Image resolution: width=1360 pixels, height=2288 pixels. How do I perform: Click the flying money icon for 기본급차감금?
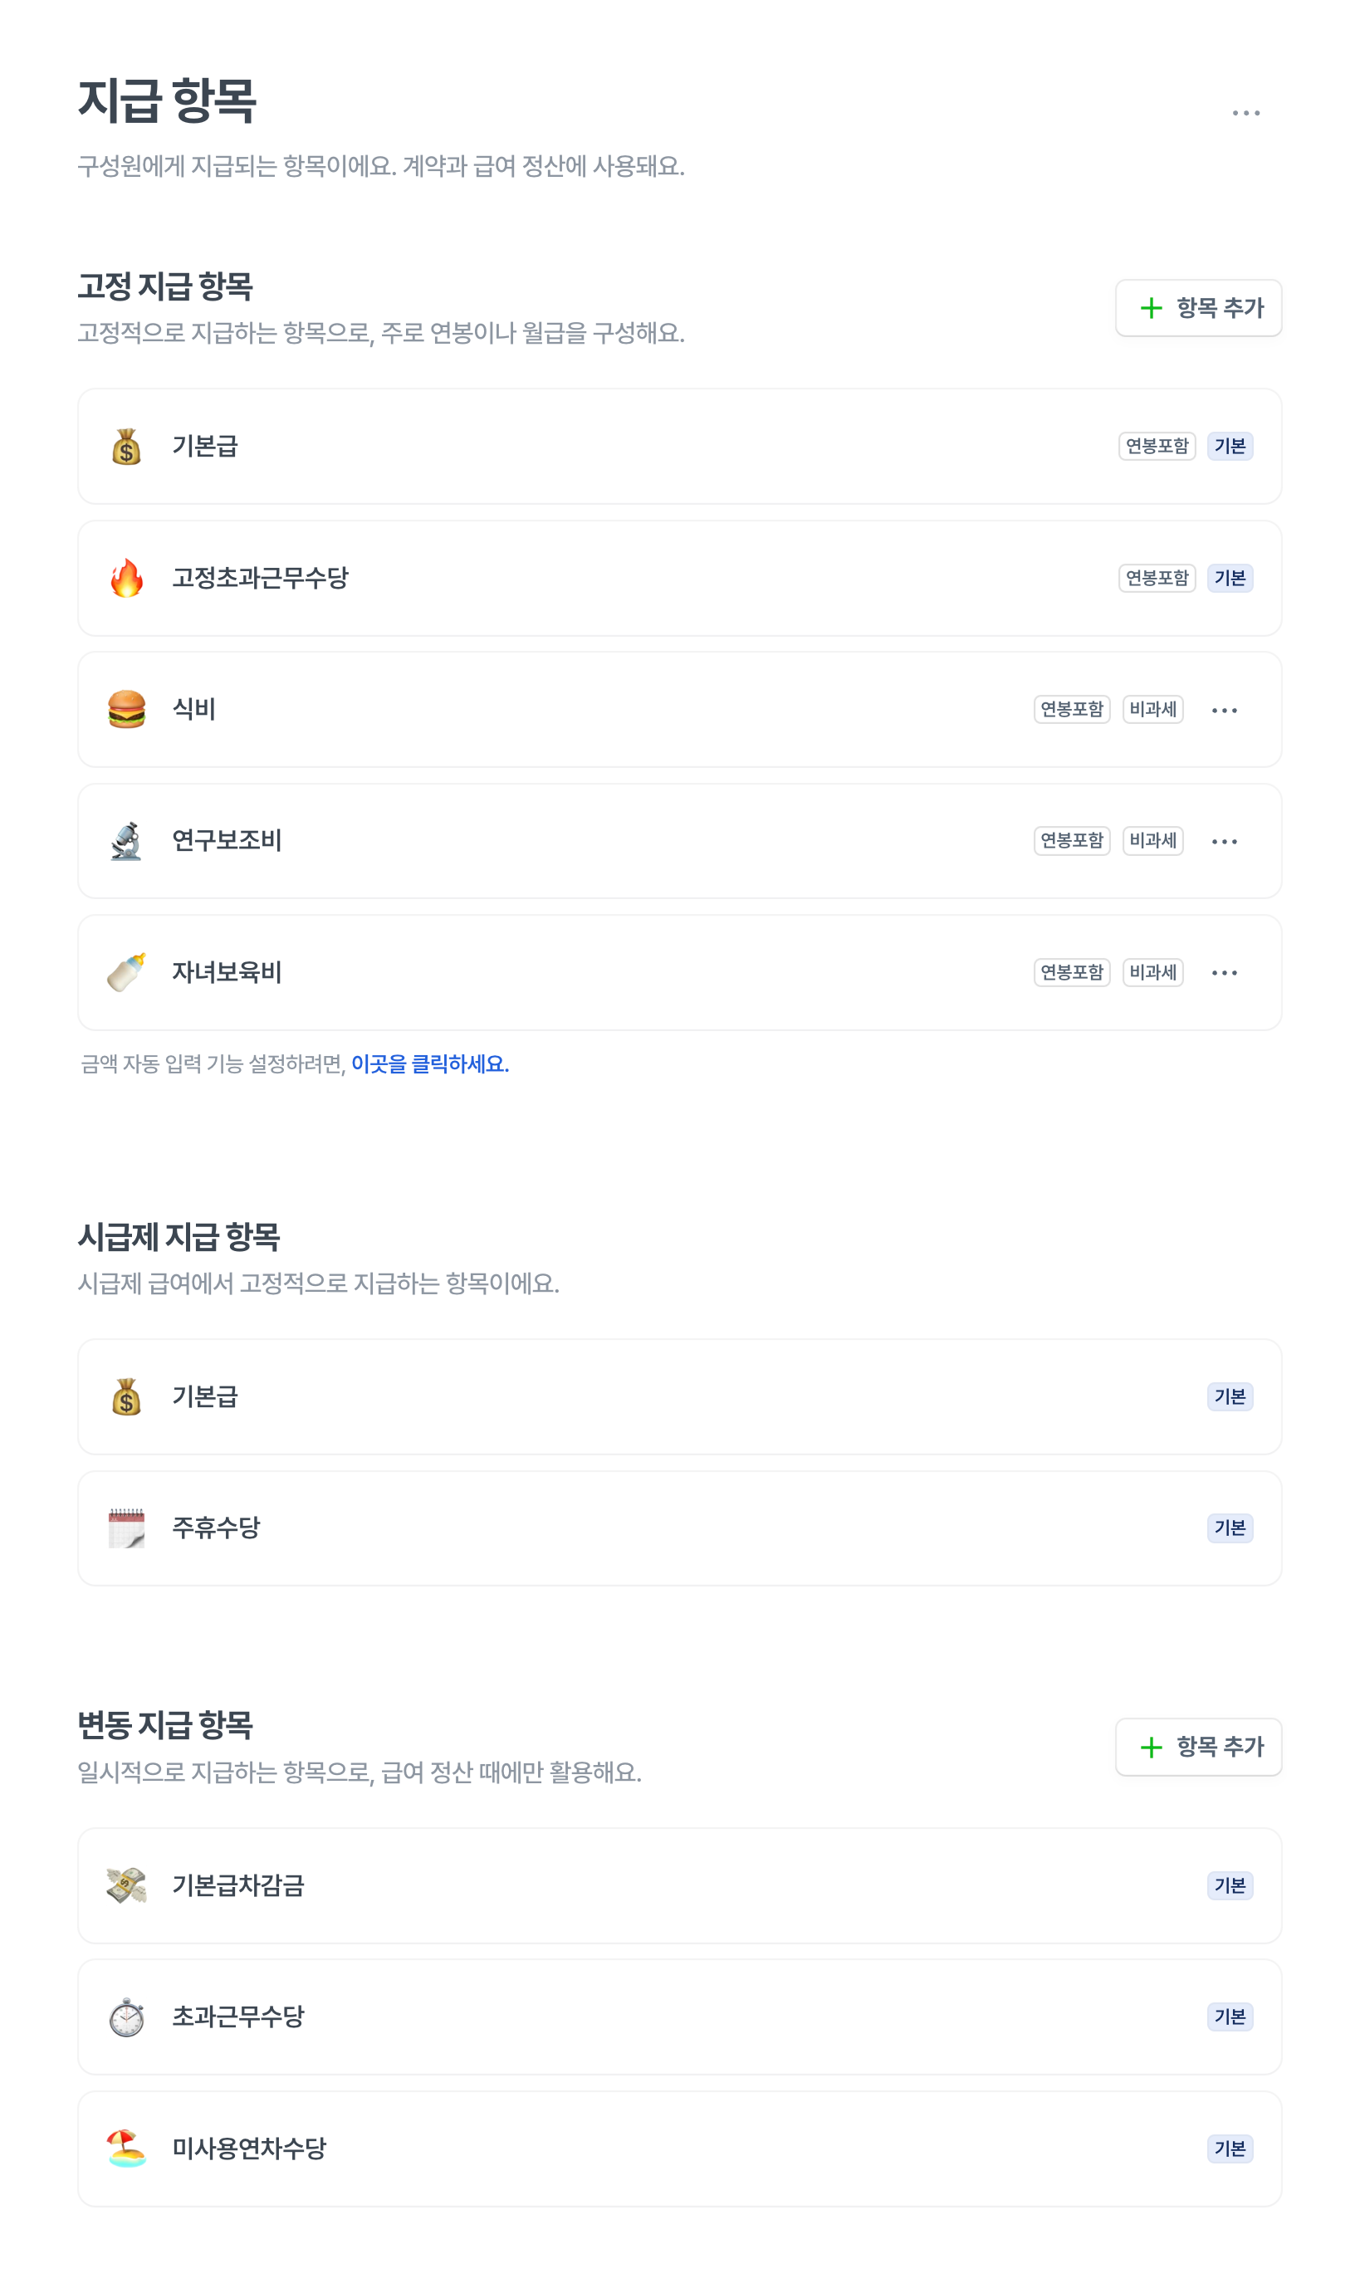[x=126, y=1885]
